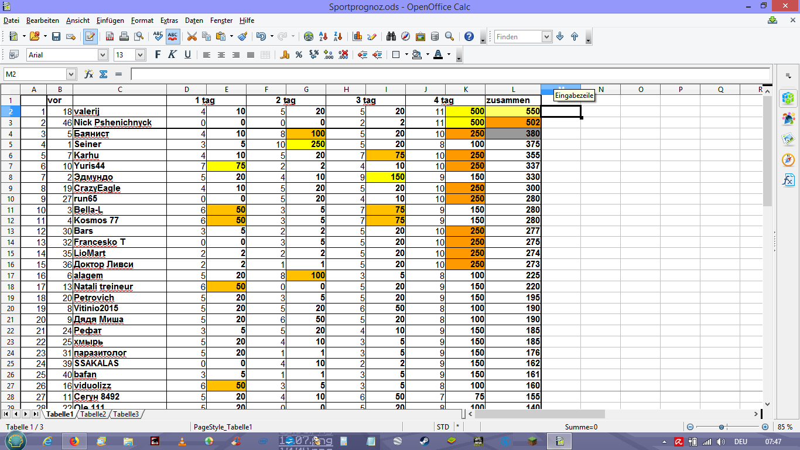Move the zoom slider handle
Screen dimensions: 800x450
(723, 427)
